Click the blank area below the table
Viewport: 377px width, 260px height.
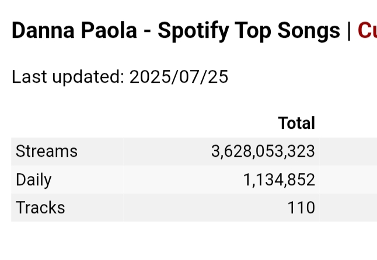pyautogui.click(x=188, y=241)
